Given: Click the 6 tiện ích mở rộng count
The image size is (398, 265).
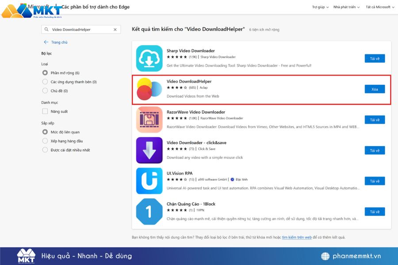Looking at the screenshot, I should pos(264,30).
